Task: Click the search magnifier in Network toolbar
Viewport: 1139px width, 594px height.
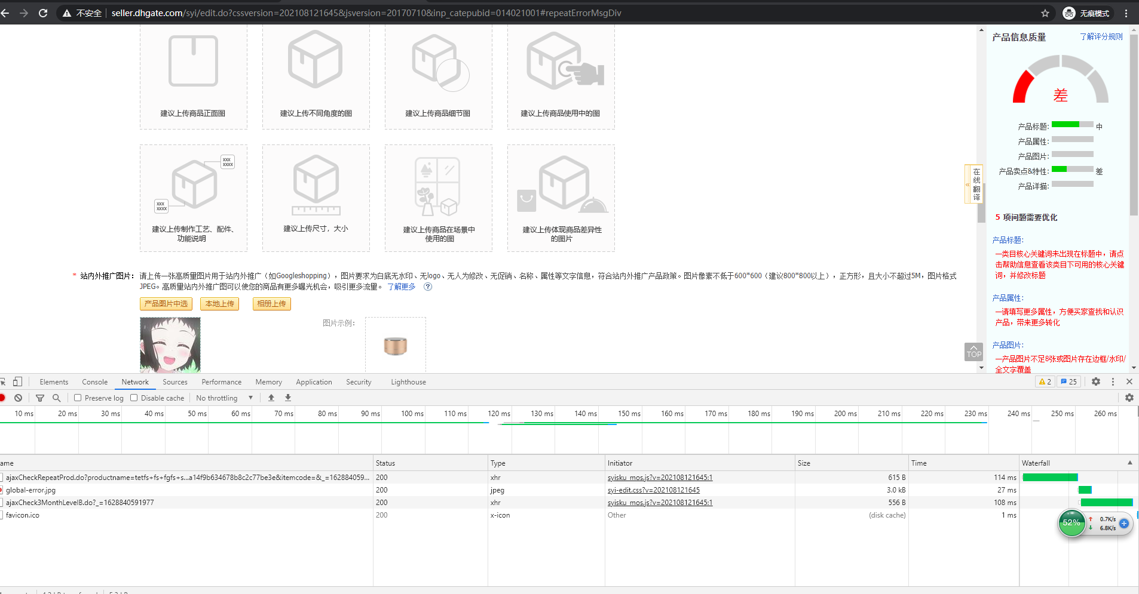Action: pyautogui.click(x=56, y=398)
